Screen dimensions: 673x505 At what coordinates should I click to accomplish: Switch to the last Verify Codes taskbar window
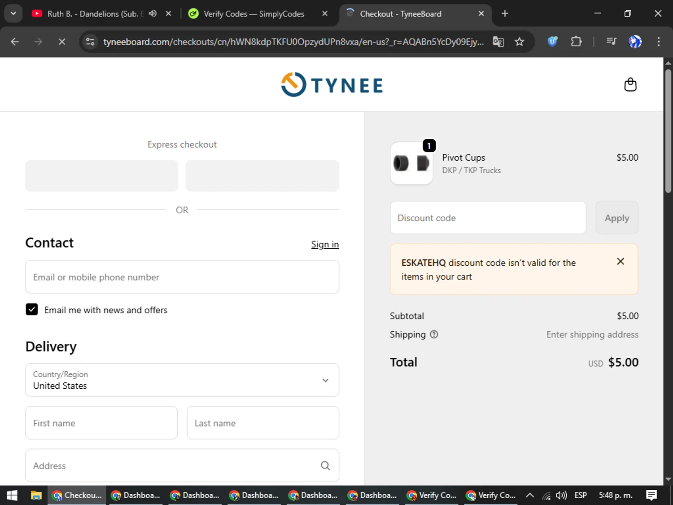pos(491,495)
